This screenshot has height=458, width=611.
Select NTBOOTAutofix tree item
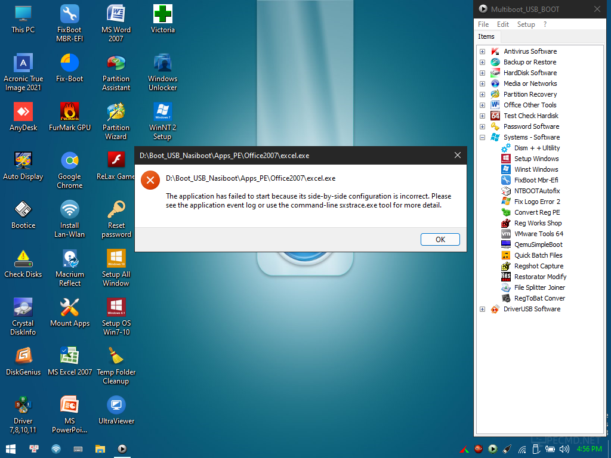pos(536,191)
